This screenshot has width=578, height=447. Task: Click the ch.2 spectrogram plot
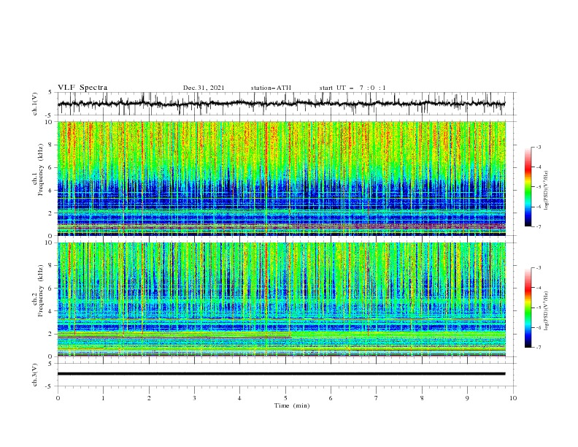[x=282, y=299]
